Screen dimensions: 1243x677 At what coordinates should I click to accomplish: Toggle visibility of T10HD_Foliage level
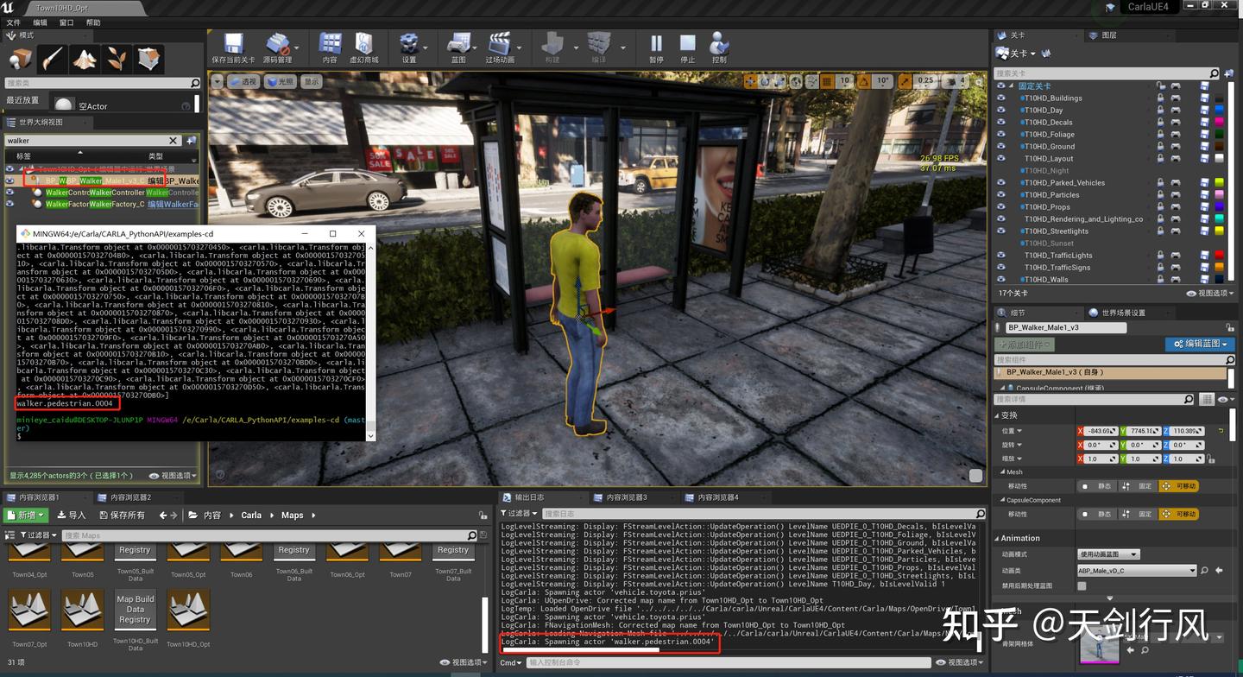(x=1001, y=135)
